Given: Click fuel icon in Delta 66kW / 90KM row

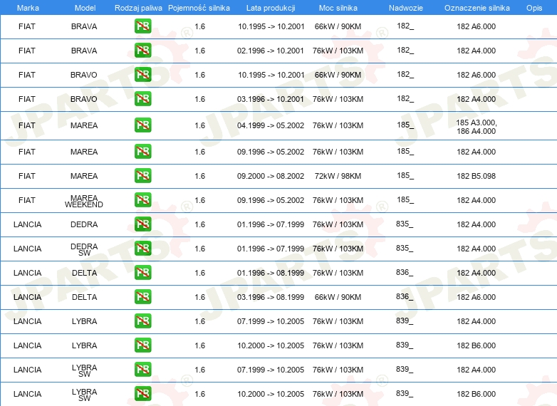Looking at the screenshot, I should click(x=142, y=297).
